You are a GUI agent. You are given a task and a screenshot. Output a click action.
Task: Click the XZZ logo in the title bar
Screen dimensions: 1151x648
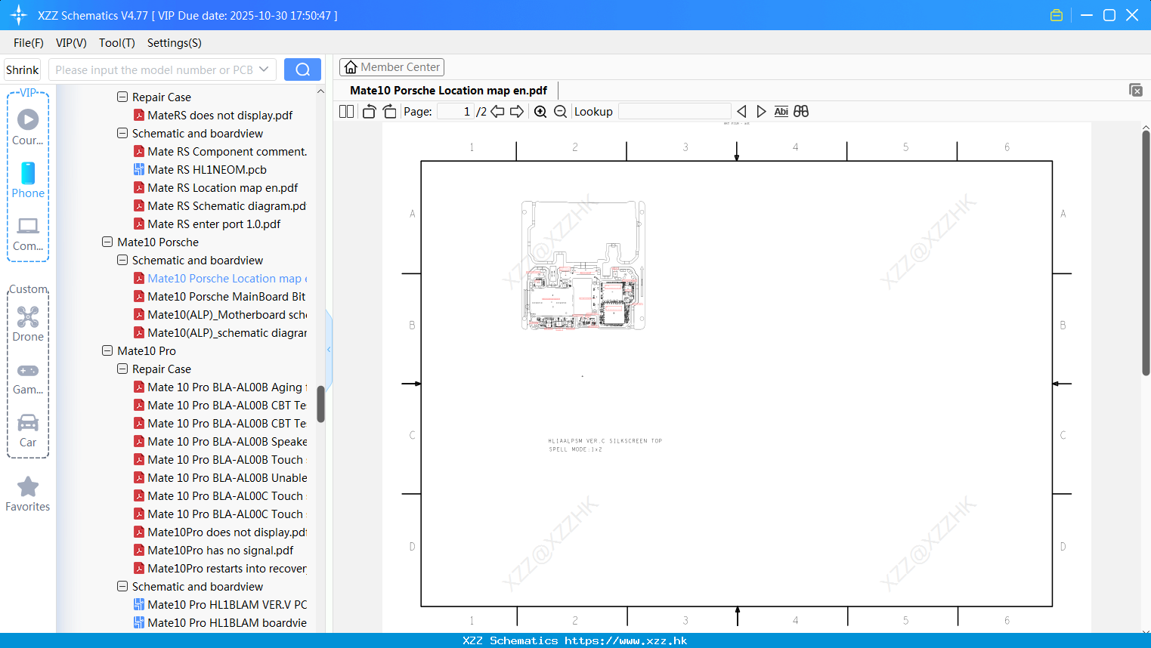pos(18,15)
